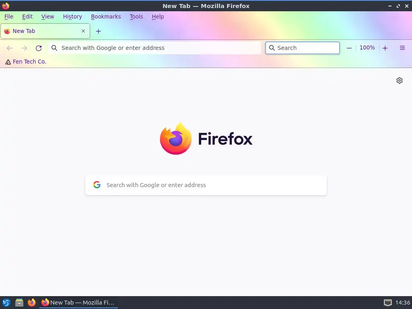The width and height of the screenshot is (412, 309).
Task: Focus the address bar field
Action: (x=154, y=48)
